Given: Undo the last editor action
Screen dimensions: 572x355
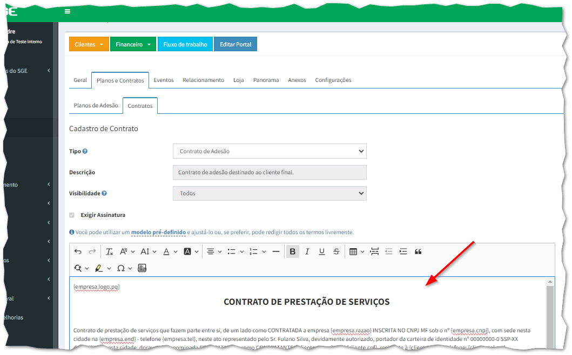Looking at the screenshot, I should click(78, 251).
